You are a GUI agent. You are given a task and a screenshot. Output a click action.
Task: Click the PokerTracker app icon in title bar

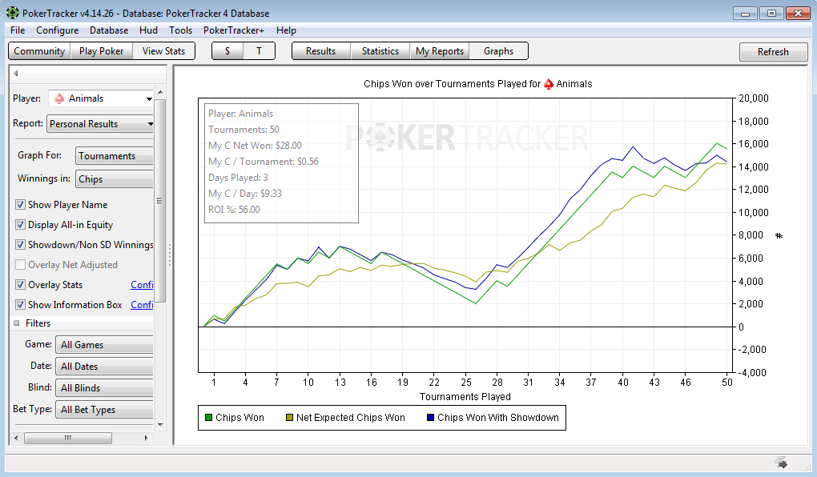tap(13, 13)
